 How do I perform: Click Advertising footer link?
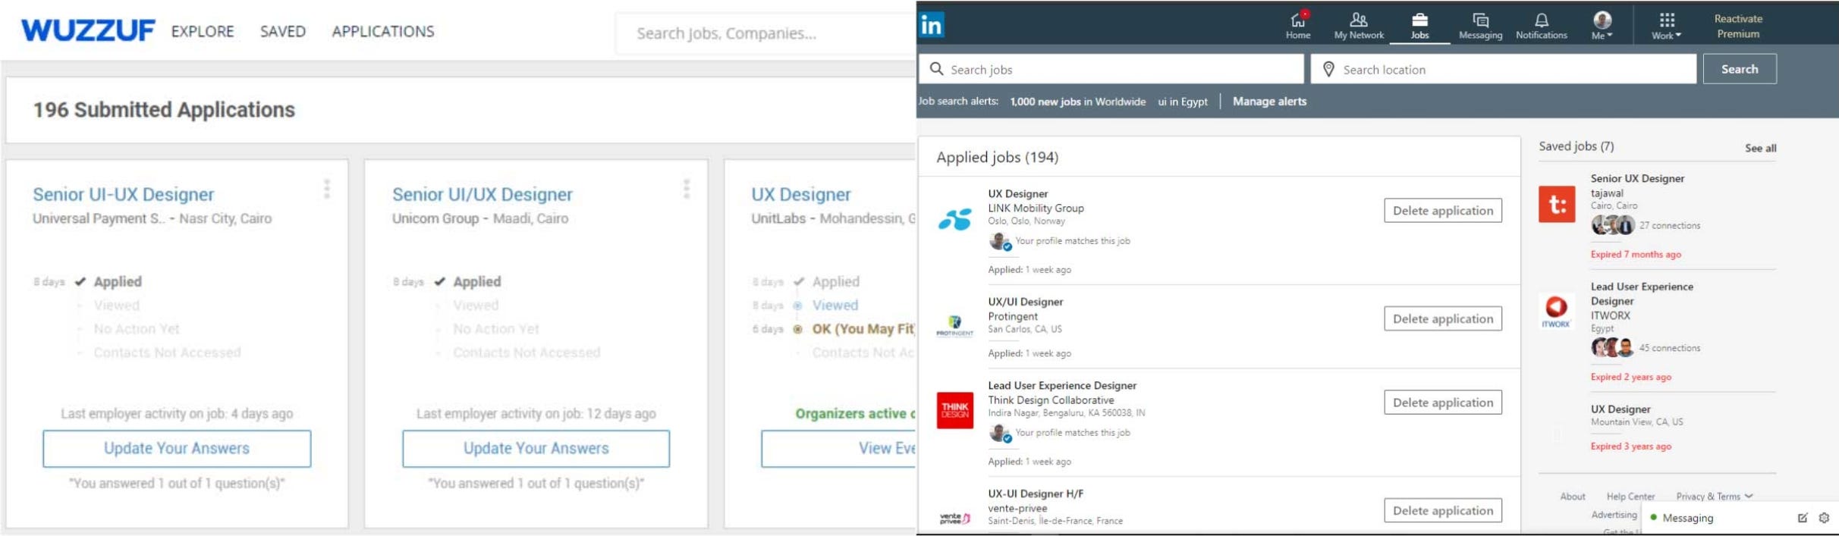pos(1614,515)
